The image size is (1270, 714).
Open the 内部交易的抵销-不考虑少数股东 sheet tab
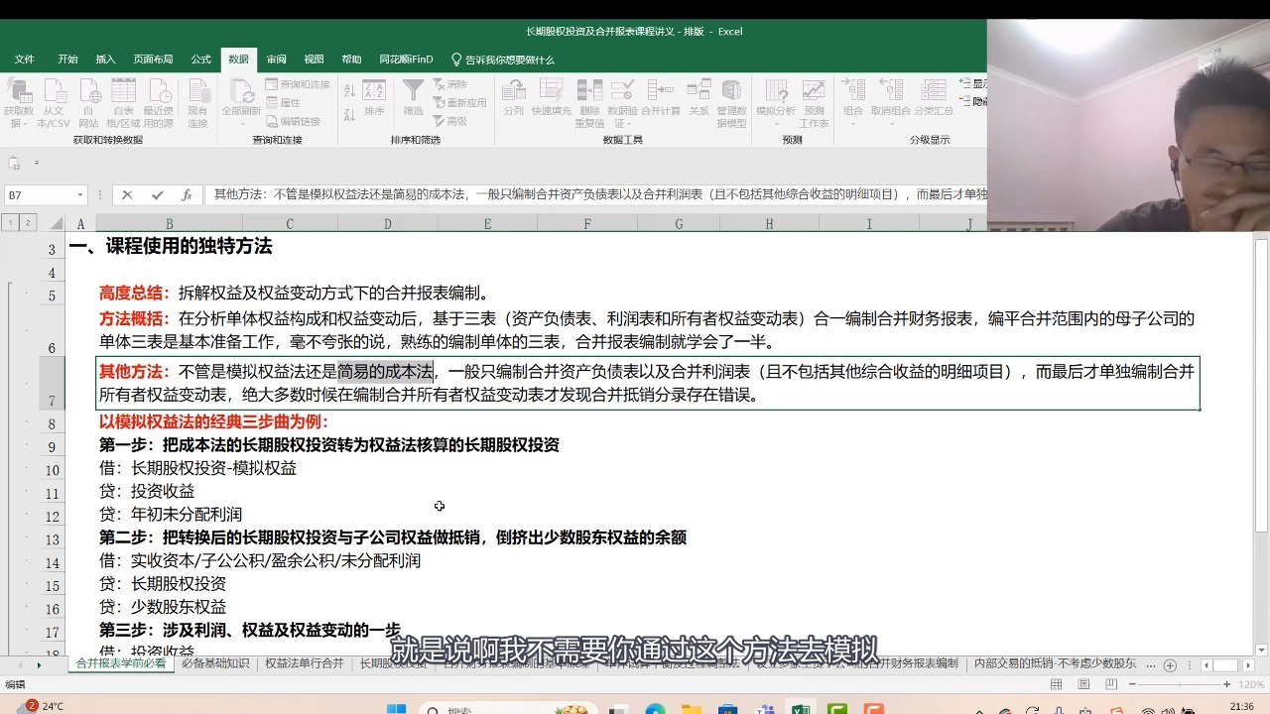pos(1055,663)
